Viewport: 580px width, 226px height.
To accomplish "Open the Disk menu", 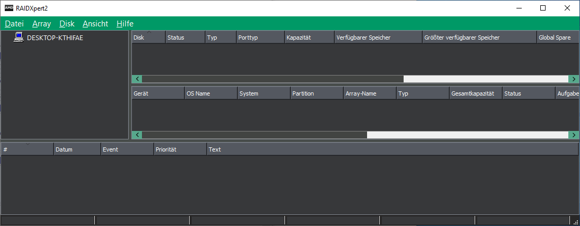I will pos(67,24).
